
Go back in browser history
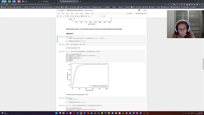pyautogui.click(x=2, y=4)
